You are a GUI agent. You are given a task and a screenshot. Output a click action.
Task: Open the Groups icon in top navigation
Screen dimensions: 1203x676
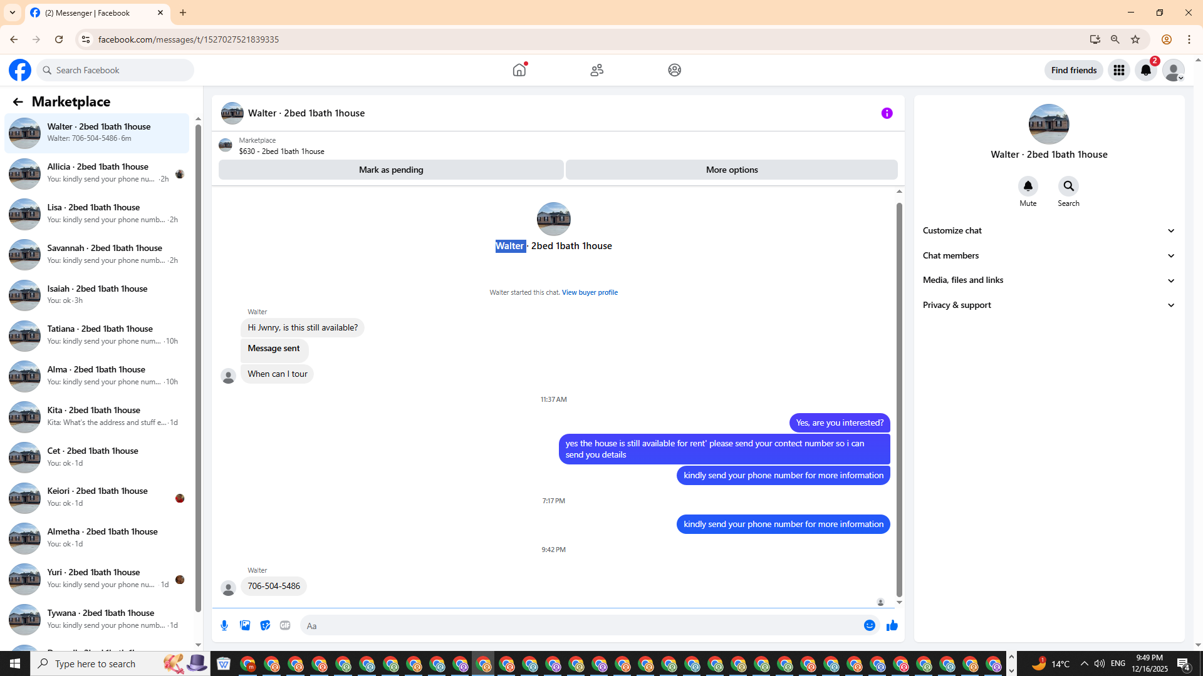(674, 70)
